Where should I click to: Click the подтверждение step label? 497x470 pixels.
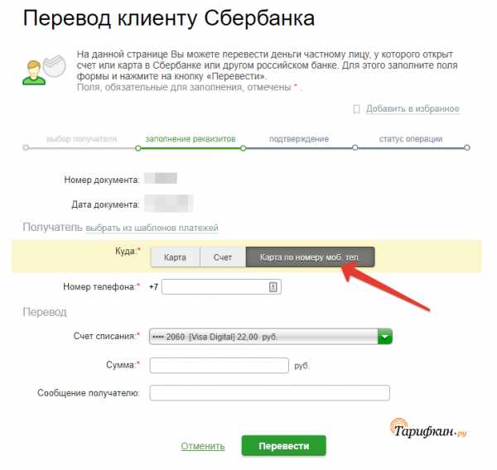(299, 139)
